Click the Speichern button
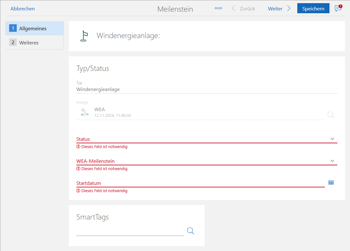The height and width of the screenshot is (251, 350). click(x=313, y=9)
